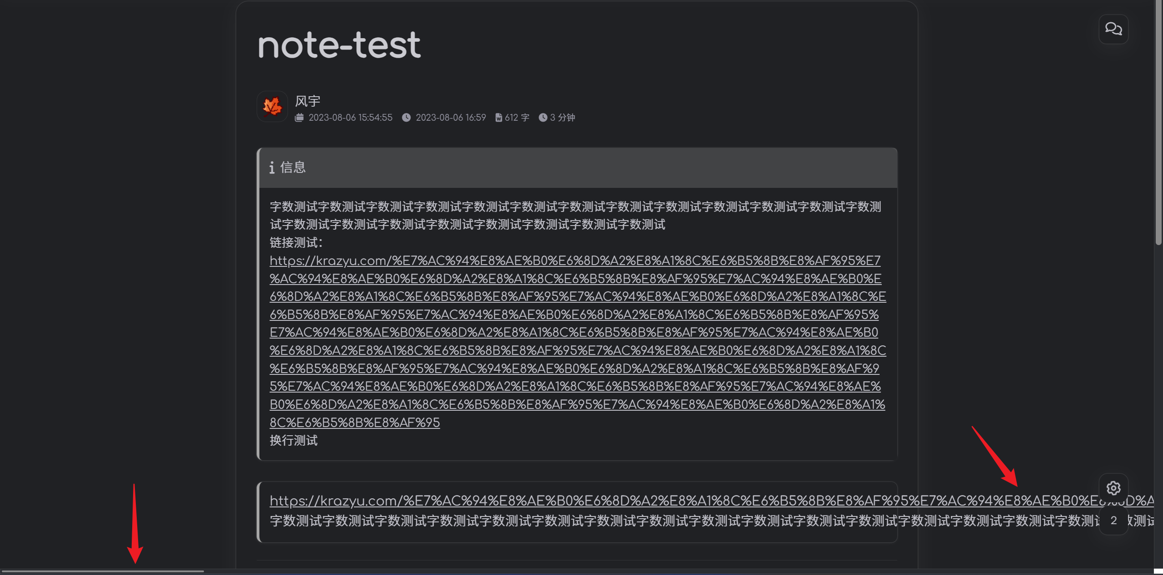Click the publish timestamp 2023-08-06 15:54:55
The height and width of the screenshot is (575, 1163).
(350, 117)
